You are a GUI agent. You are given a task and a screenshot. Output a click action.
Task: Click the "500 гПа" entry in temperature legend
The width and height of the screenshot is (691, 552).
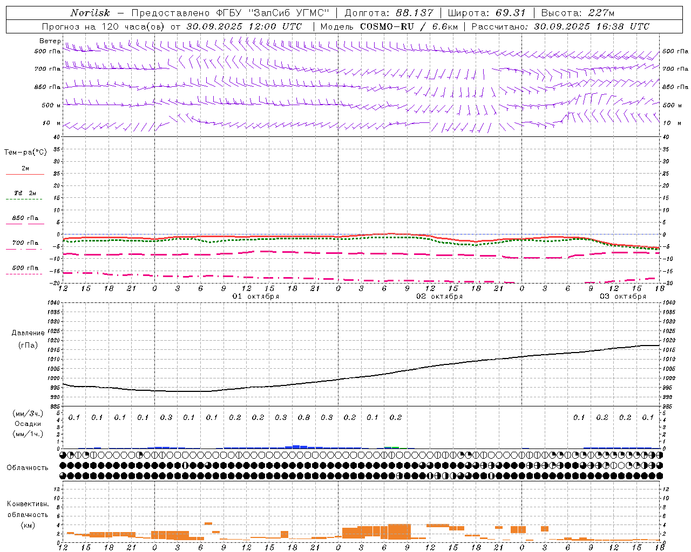25,268
